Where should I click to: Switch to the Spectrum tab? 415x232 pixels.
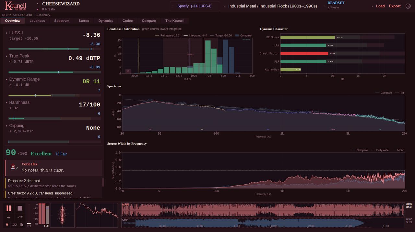click(62, 21)
